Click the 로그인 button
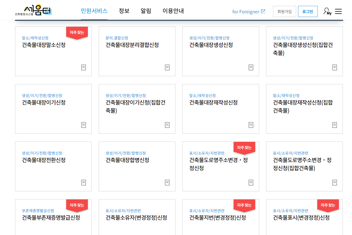 308,11
